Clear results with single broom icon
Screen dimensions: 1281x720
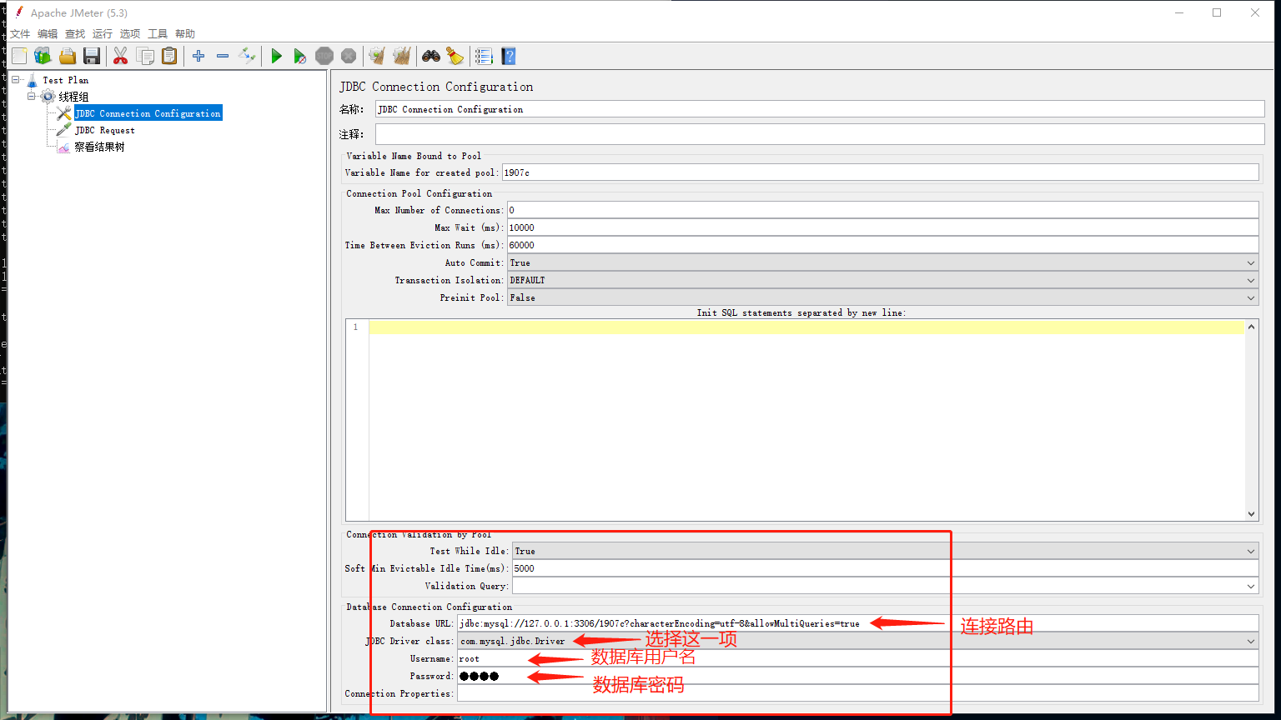click(377, 56)
